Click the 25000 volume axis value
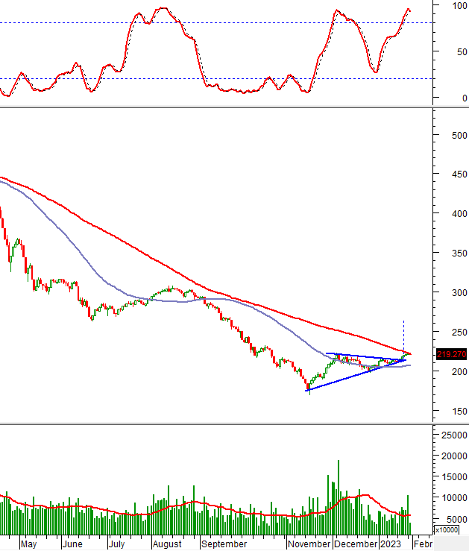469x551 pixels. click(454, 435)
